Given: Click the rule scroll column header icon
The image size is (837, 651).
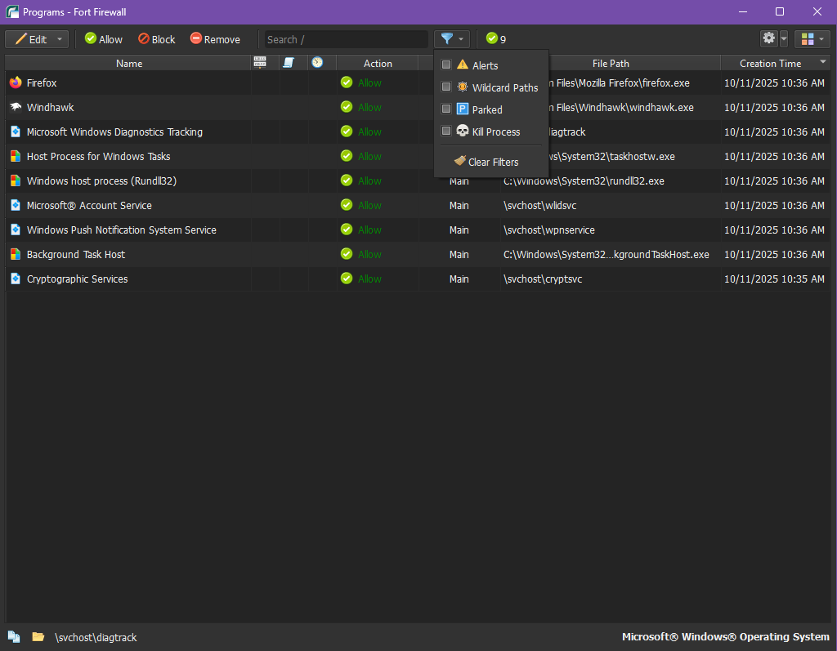Looking at the screenshot, I should [x=289, y=62].
